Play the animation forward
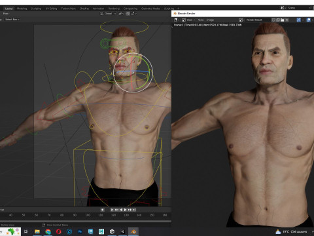Viewport: 314px width, 236px height. point(126,210)
